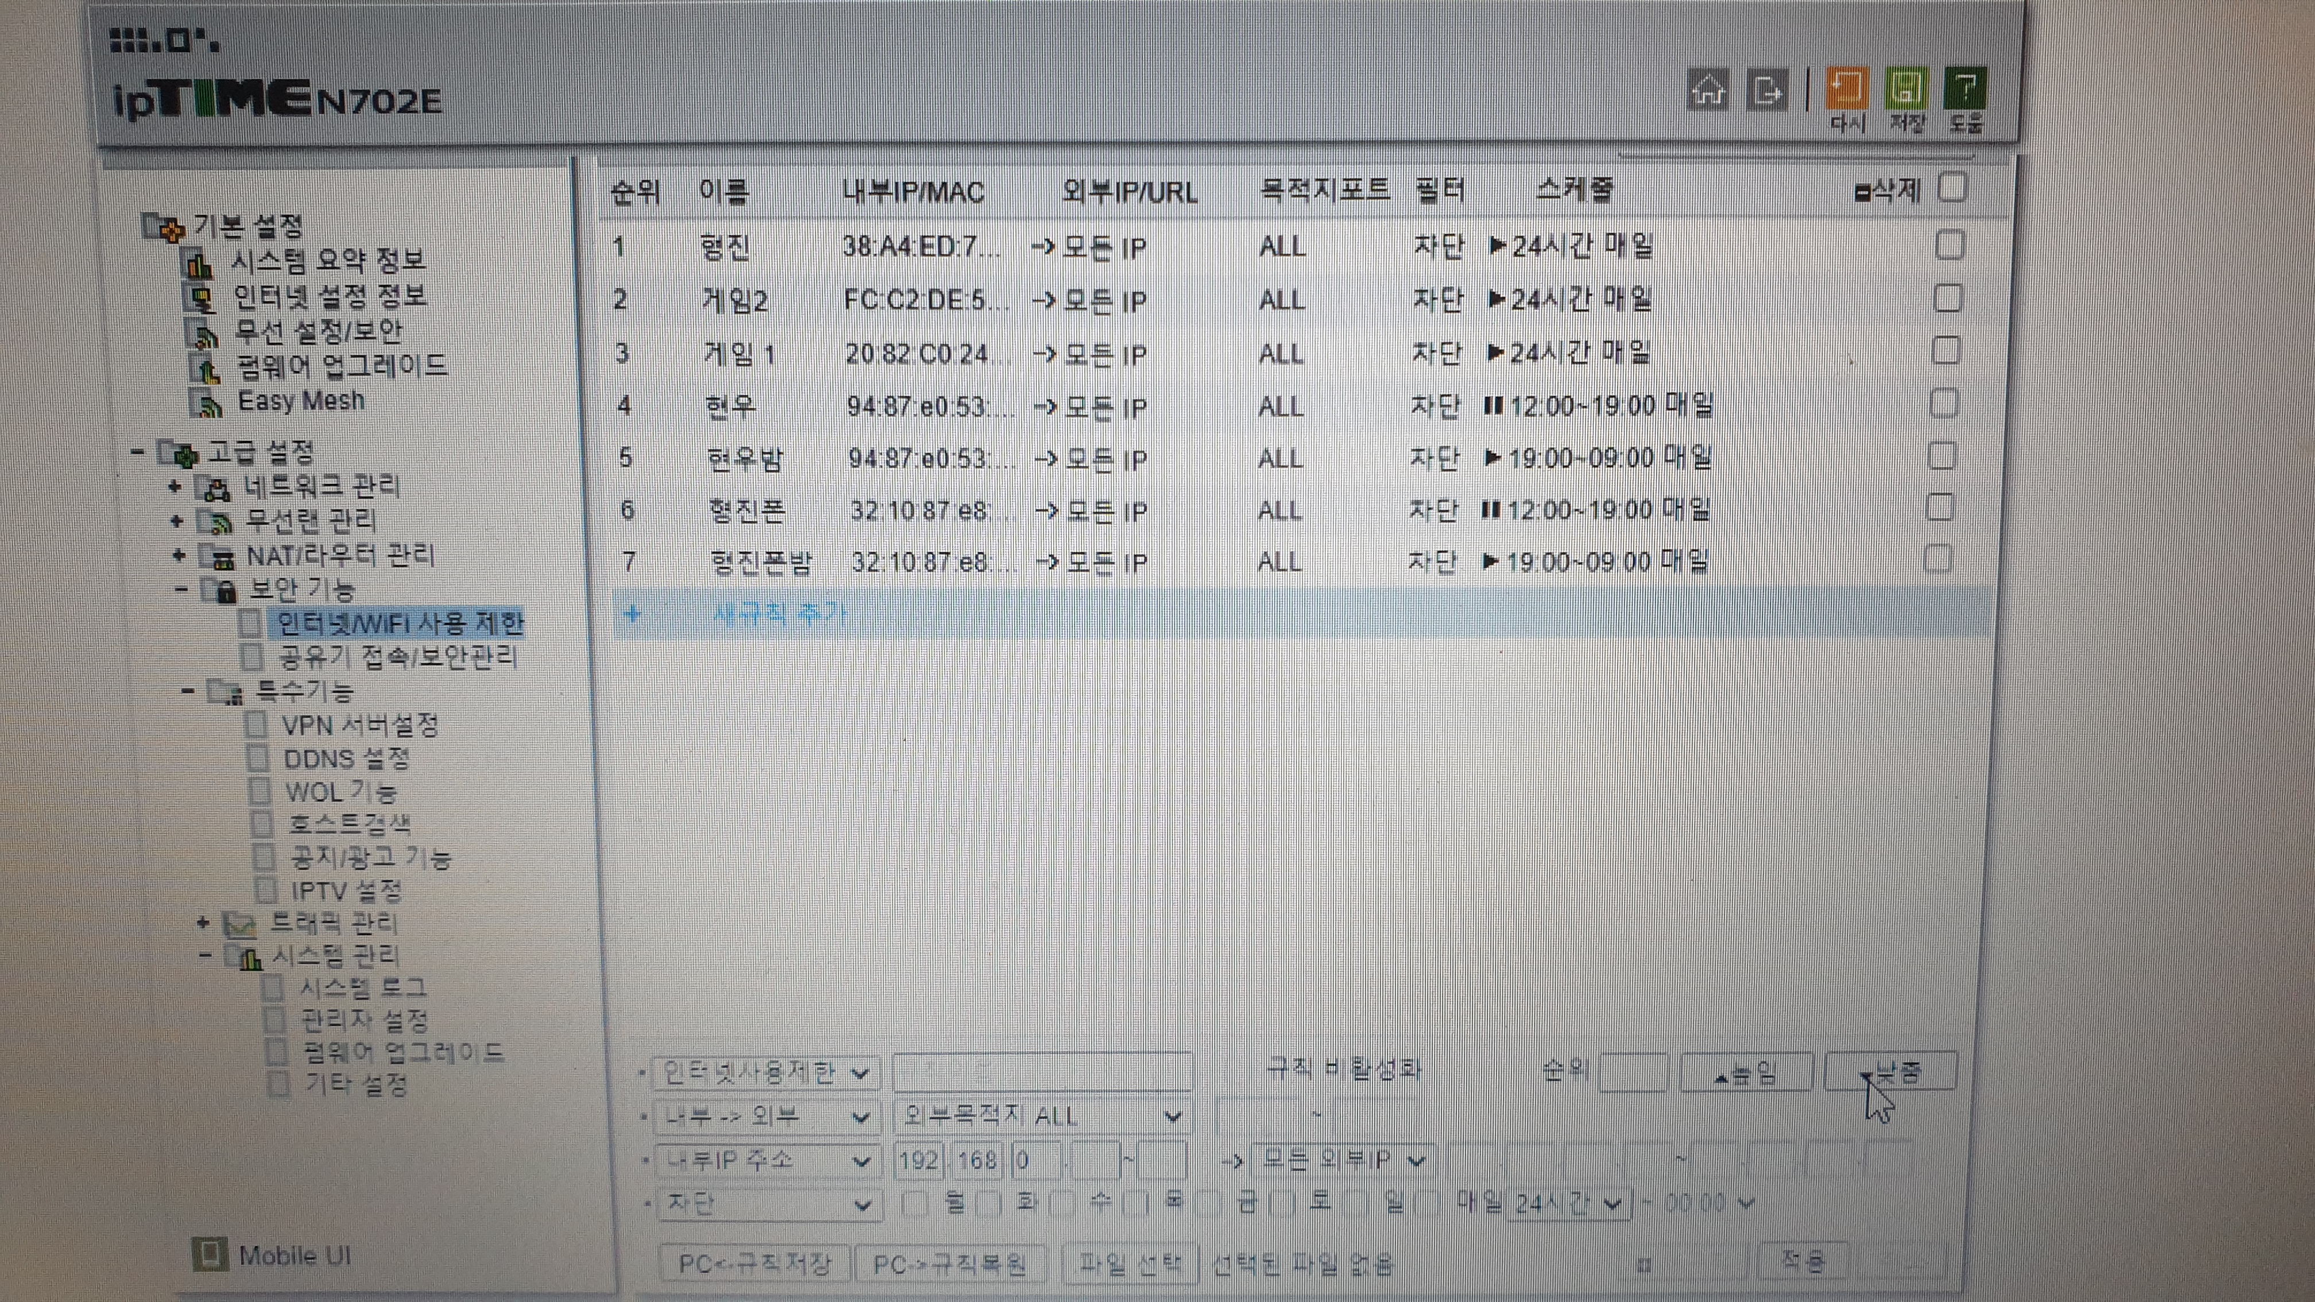Open the 외부목적지 ALL dropdown
Viewport: 2315px width, 1302px height.
click(1043, 1116)
